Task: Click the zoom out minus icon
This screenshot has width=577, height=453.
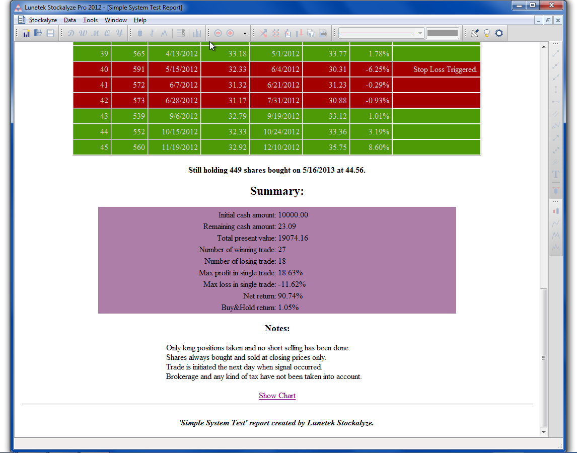Action: (218, 33)
